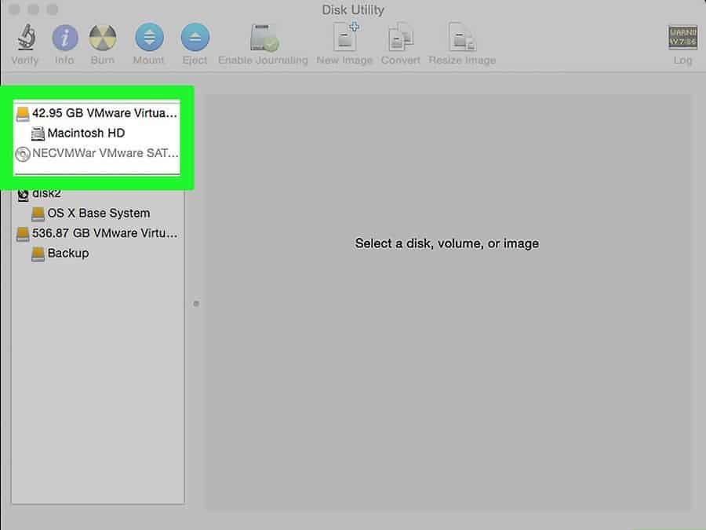Click the OS X Base System drive icon
The width and height of the screenshot is (706, 530).
(x=38, y=214)
